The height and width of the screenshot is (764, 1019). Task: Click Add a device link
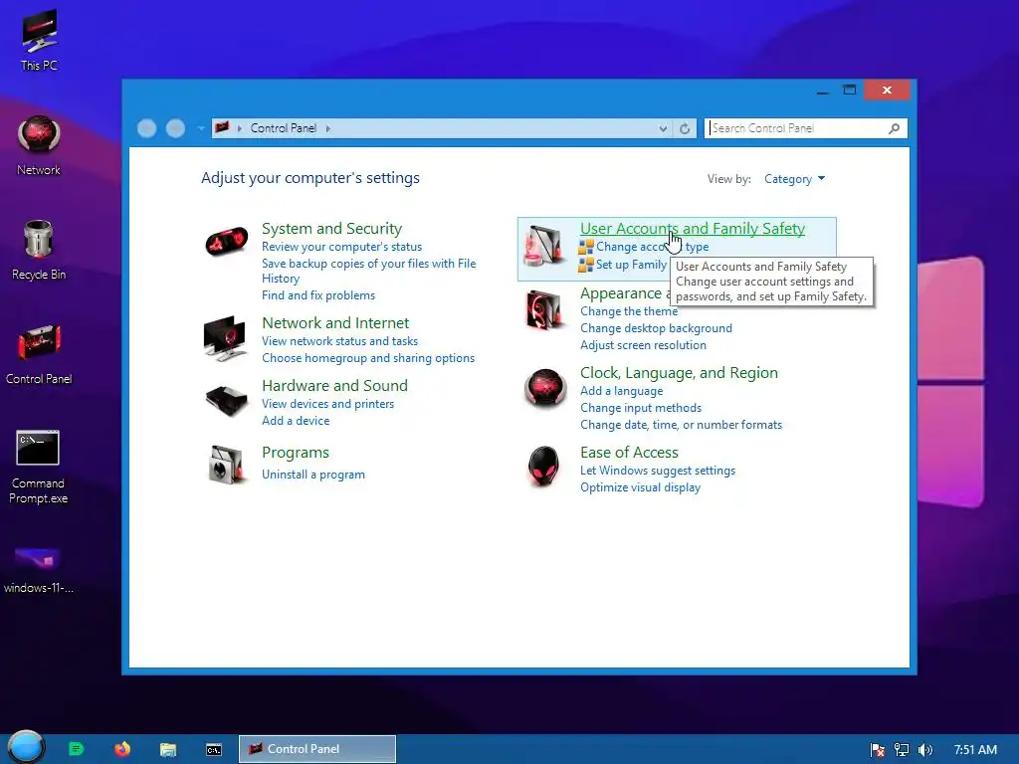(x=296, y=421)
